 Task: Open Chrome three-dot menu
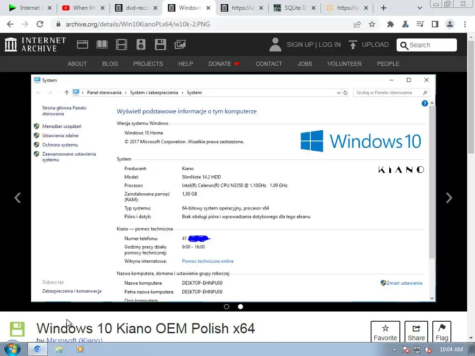tap(465, 24)
